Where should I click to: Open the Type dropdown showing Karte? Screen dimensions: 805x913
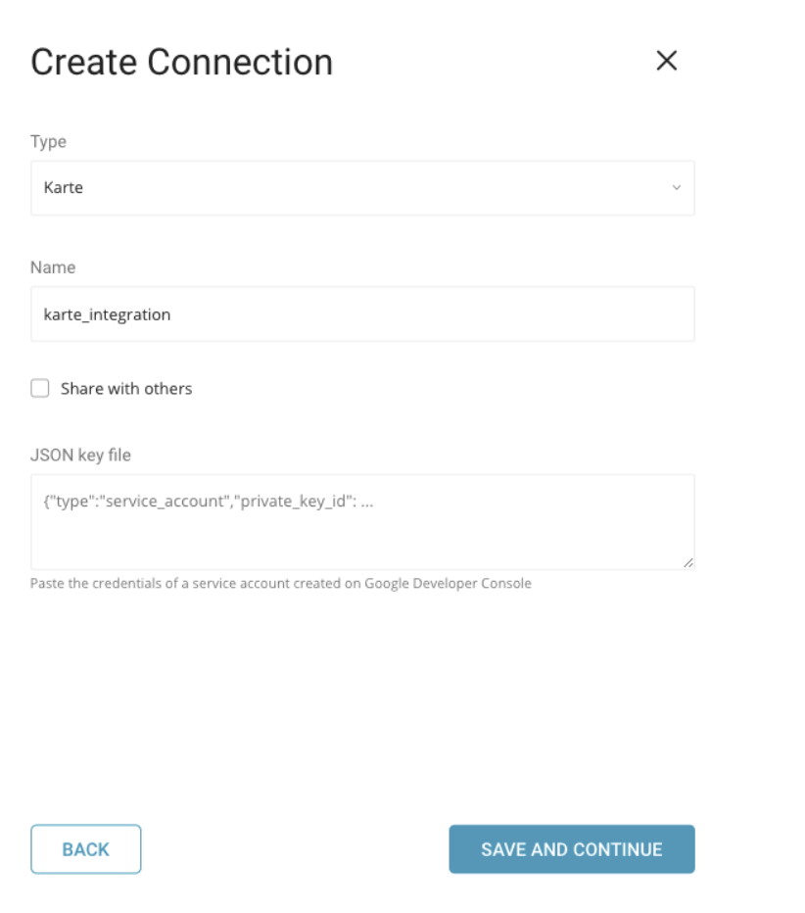[x=362, y=188]
